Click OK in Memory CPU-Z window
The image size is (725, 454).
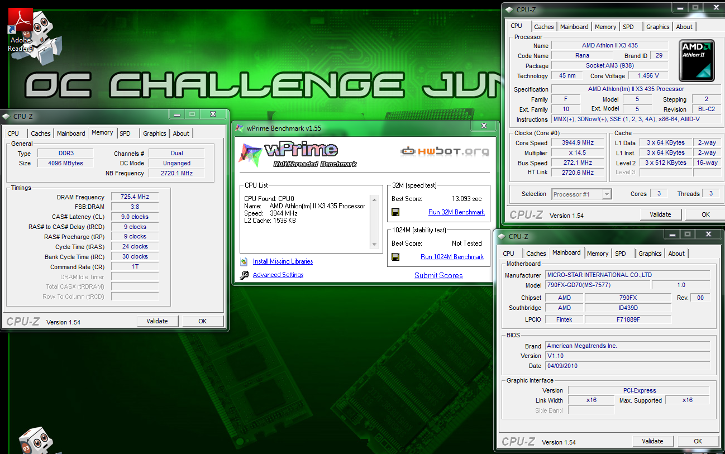pyautogui.click(x=203, y=321)
